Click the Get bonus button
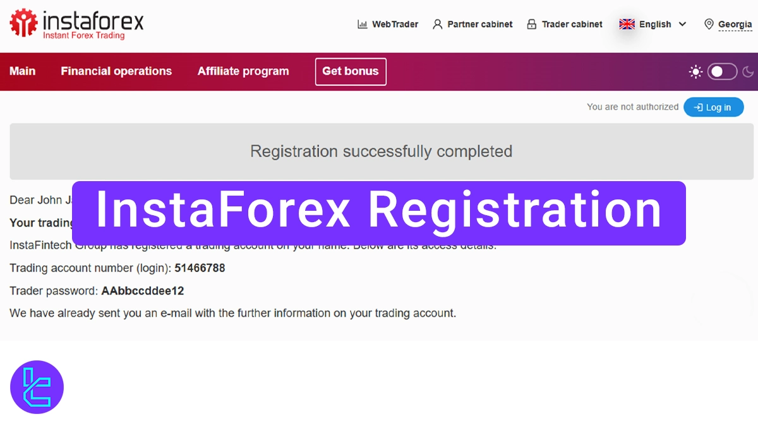758x426 pixels. click(x=351, y=71)
